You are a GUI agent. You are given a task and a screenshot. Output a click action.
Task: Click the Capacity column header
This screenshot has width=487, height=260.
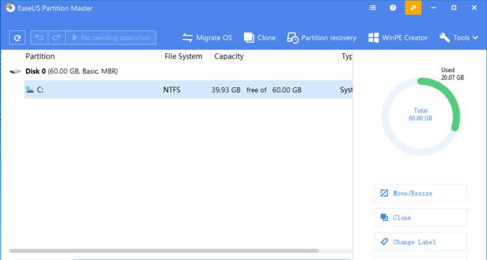coord(229,57)
